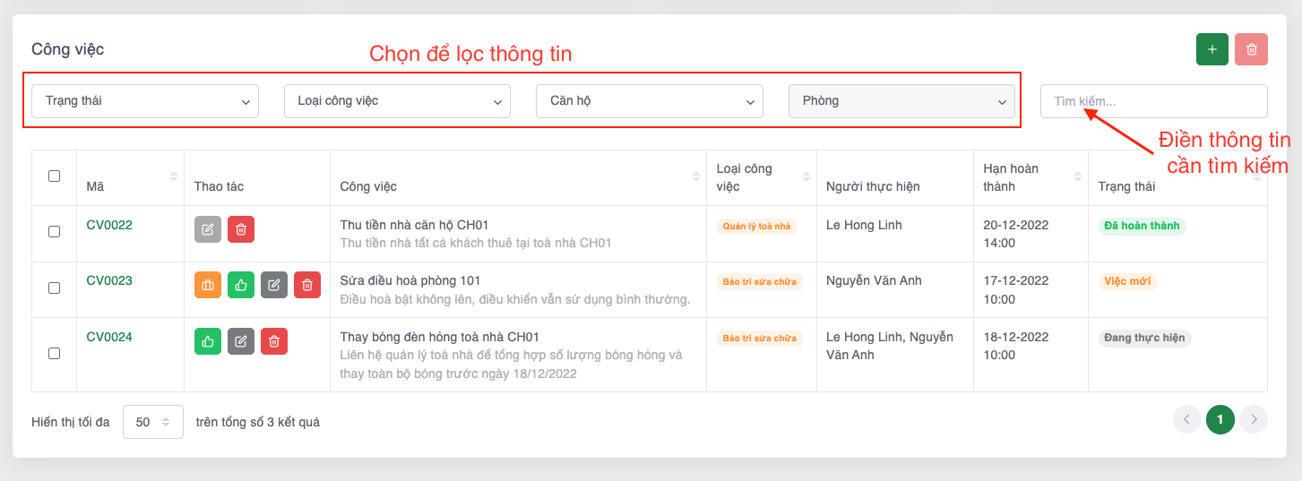Expand the Loại công việc dropdown
The height and width of the screenshot is (481, 1302).
pos(397,101)
